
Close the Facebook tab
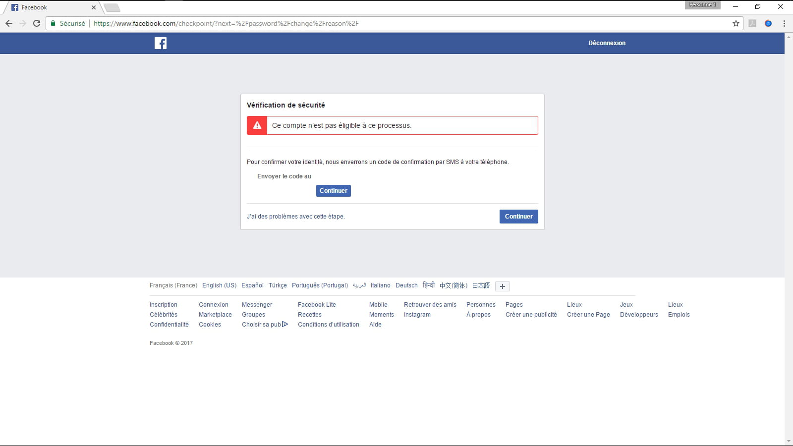(94, 7)
